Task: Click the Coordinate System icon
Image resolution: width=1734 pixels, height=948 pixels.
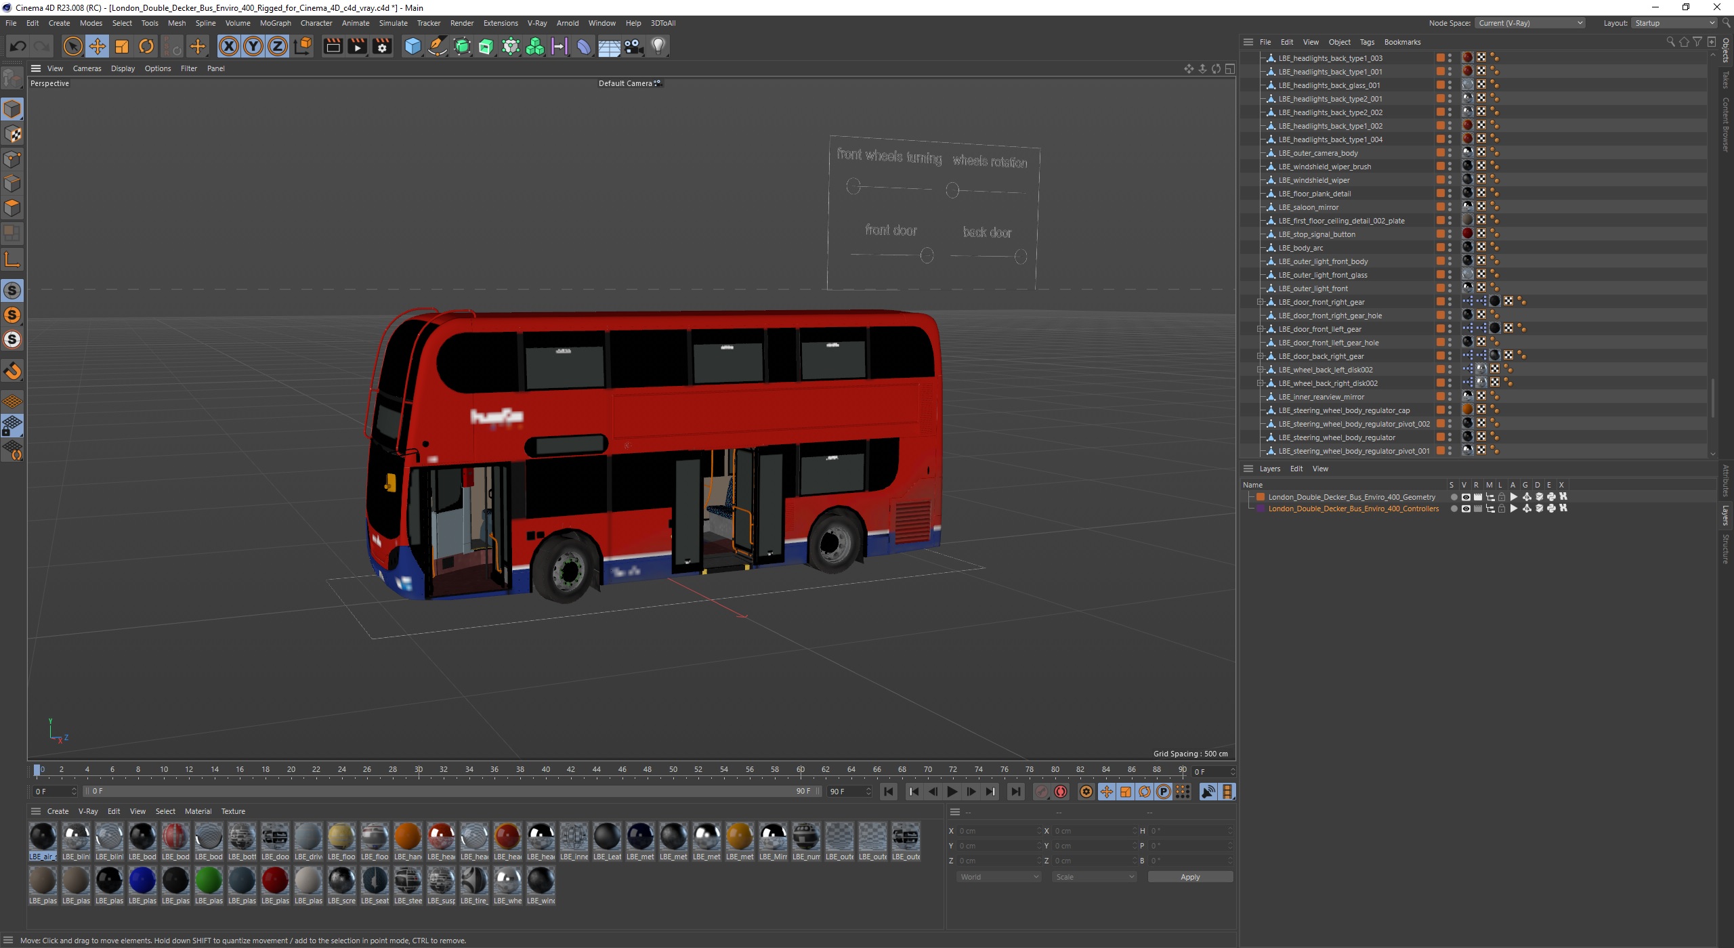Action: [x=303, y=46]
